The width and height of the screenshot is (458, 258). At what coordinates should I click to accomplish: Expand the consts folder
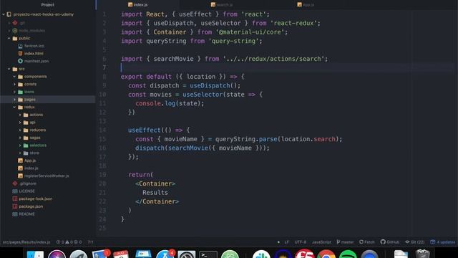coord(14,85)
